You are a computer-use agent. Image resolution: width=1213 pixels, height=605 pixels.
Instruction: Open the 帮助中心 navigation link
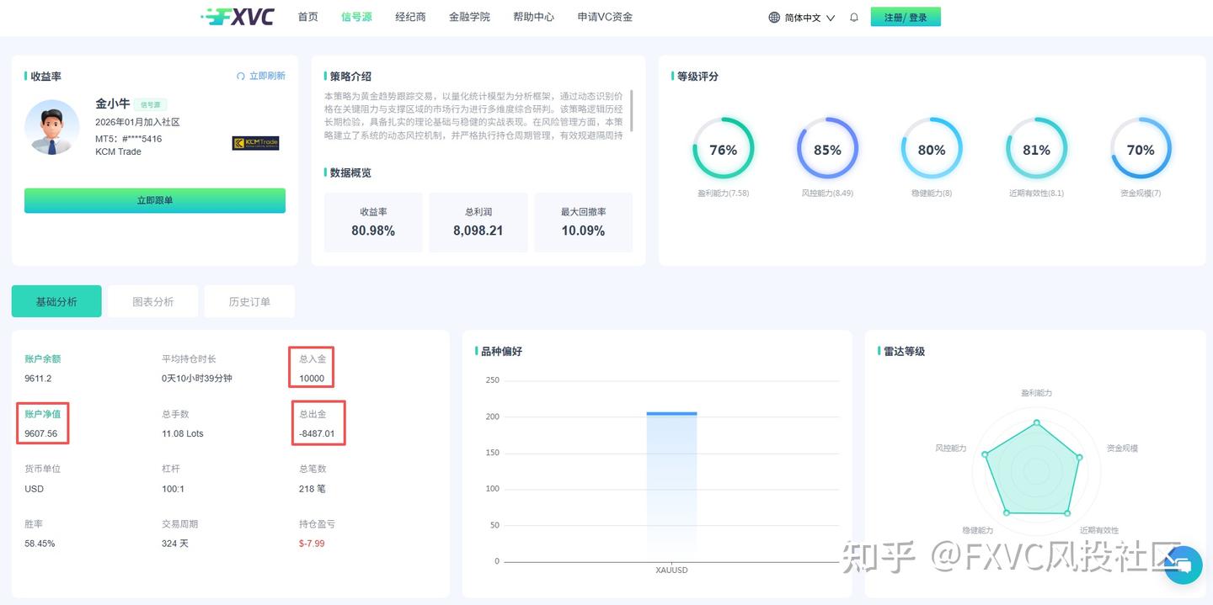(x=533, y=16)
